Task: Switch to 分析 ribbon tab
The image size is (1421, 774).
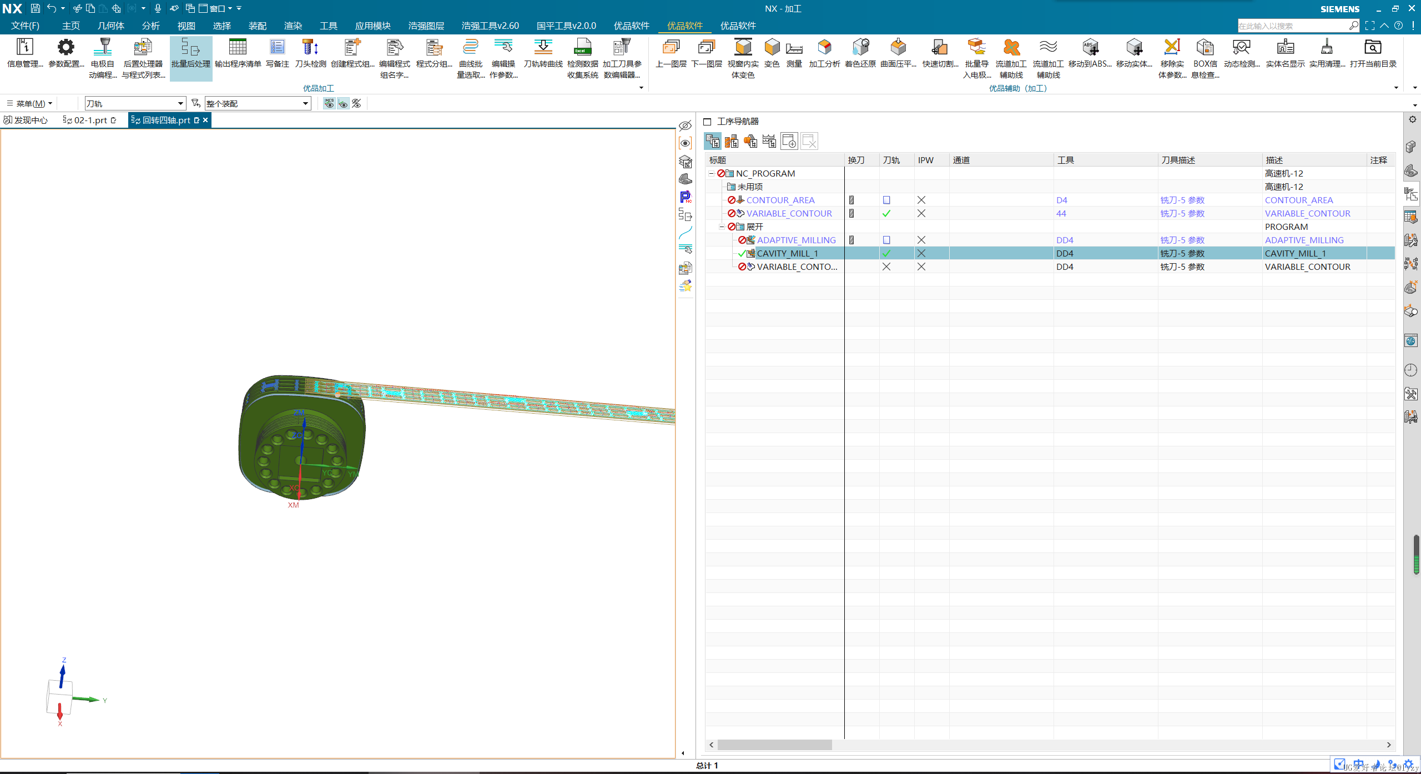Action: [x=150, y=26]
